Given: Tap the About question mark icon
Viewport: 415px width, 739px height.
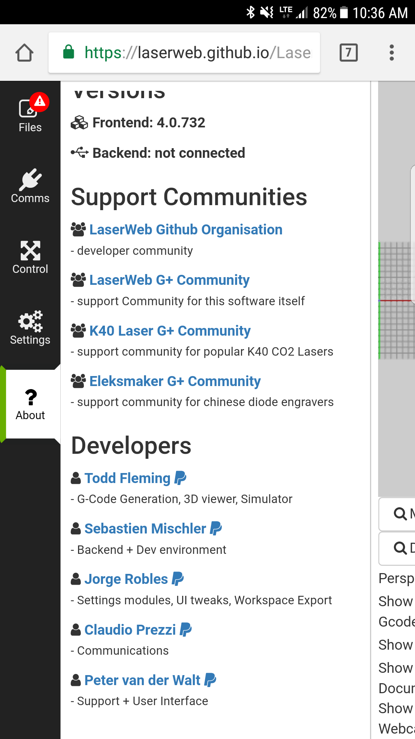Looking at the screenshot, I should point(31,397).
